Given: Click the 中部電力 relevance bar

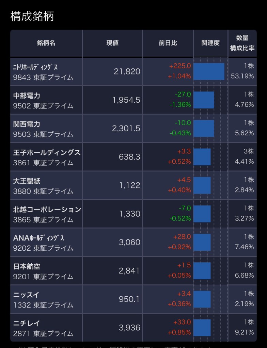Looking at the screenshot, I should 204,100.
